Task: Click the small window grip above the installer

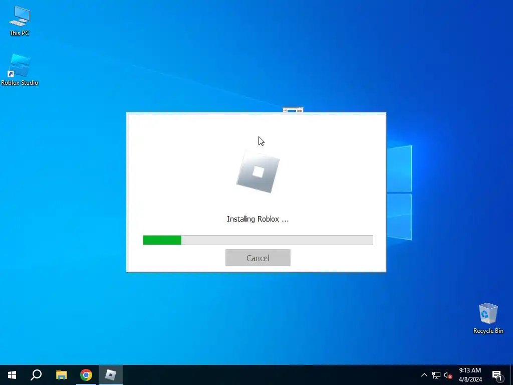Action: coord(293,110)
